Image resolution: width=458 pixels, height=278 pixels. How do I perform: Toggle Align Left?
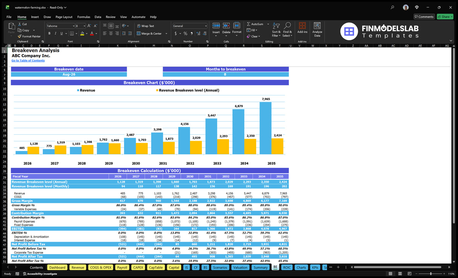coord(105,34)
